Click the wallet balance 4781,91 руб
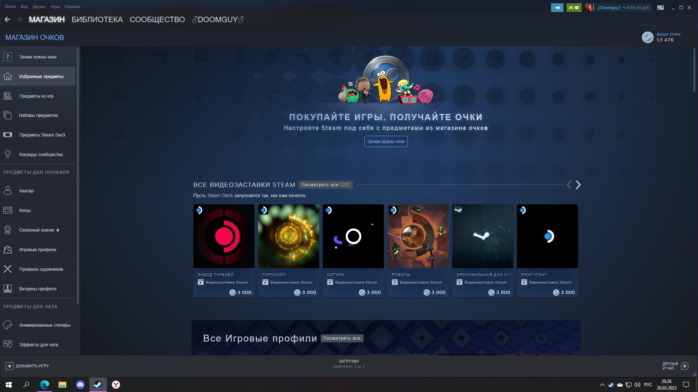 [638, 8]
